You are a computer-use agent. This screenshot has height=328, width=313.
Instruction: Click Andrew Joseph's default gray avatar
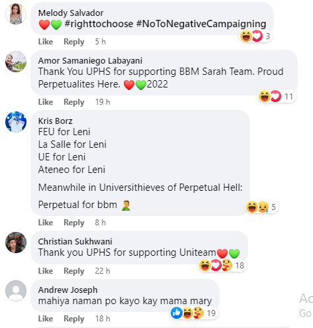point(16,291)
